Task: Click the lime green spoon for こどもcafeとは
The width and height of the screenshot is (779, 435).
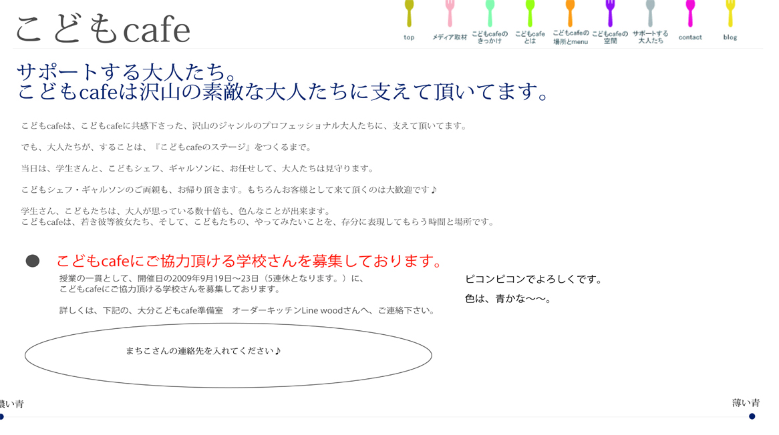Action: pos(530,12)
